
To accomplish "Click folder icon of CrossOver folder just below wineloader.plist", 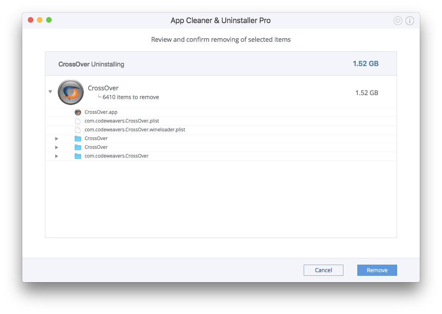I will coord(78,138).
